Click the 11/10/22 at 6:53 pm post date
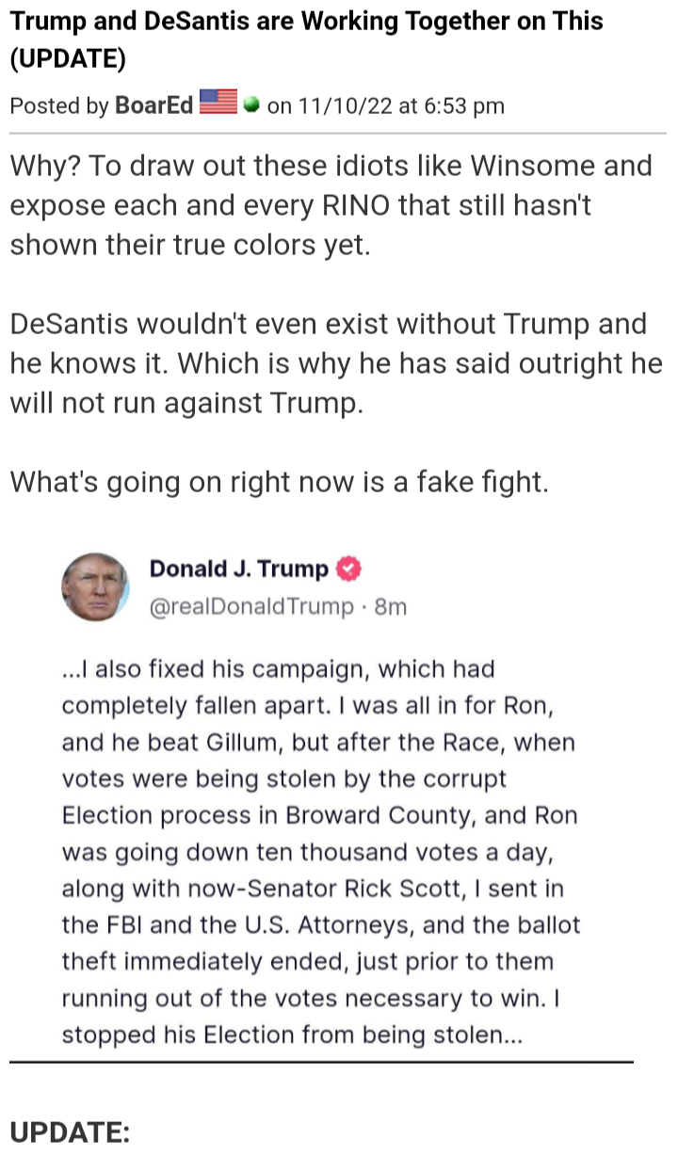678x1171 pixels. coord(399,105)
